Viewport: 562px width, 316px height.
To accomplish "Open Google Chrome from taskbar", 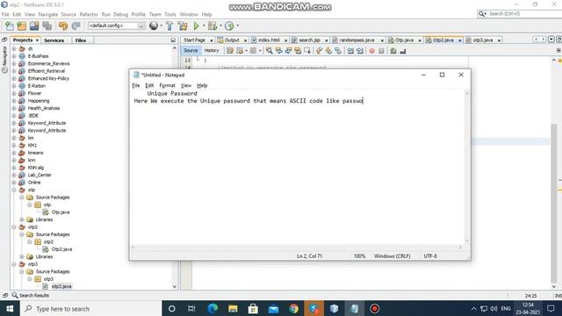I will (294, 308).
